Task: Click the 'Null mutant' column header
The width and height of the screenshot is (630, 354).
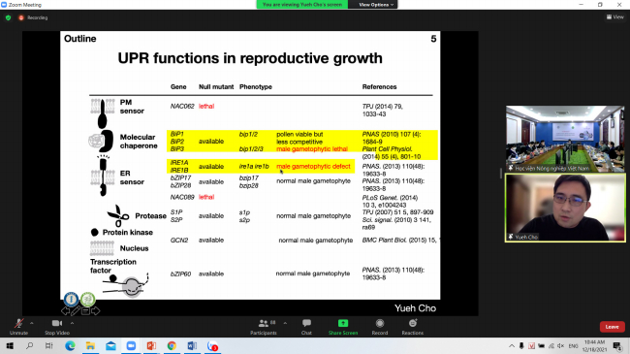Action: pos(216,87)
